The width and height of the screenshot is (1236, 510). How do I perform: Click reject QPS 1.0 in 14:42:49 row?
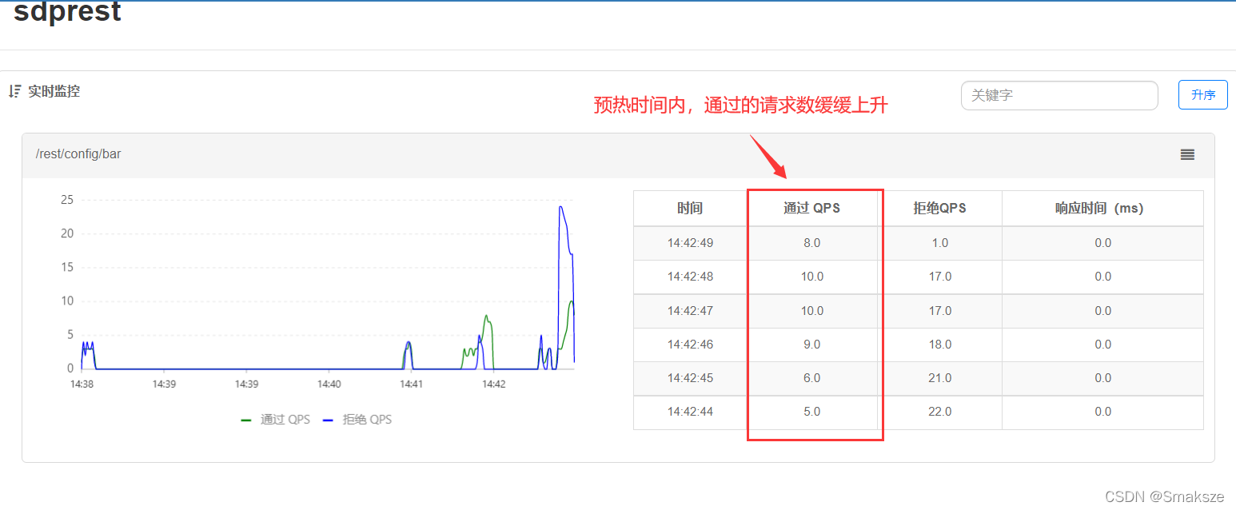pyautogui.click(x=940, y=243)
